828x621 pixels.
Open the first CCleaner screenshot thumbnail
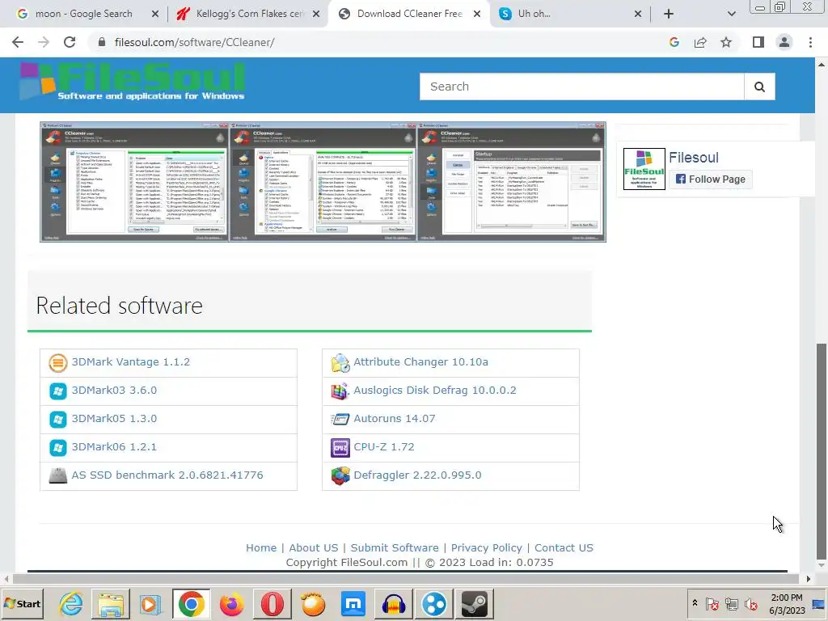coord(135,182)
